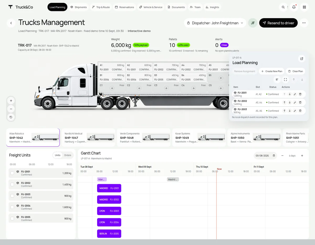Open the apps grid icon
Viewport: 315px width, 245px height.
click(304, 7)
